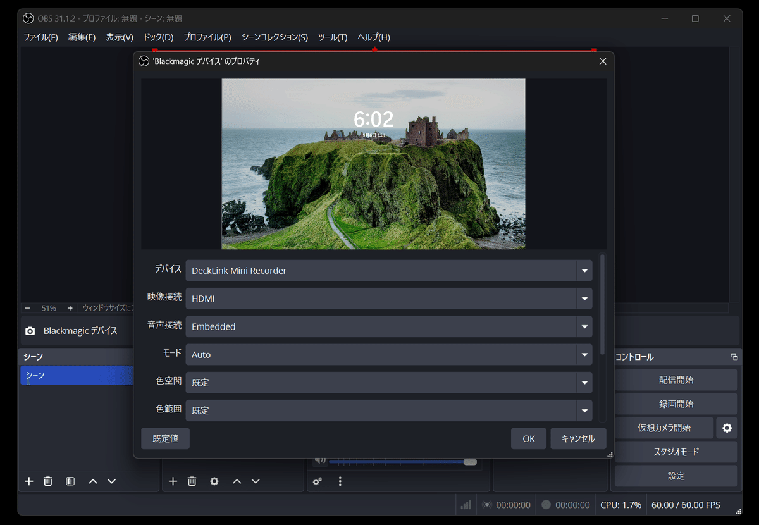Image resolution: width=759 pixels, height=525 pixels.
Task: Toggle スタジオモード on
Action: click(676, 452)
